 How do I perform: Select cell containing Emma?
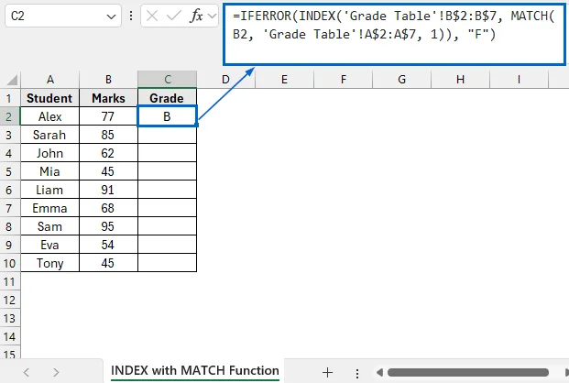coord(49,208)
